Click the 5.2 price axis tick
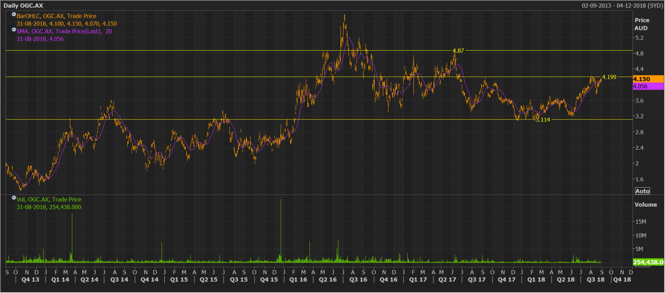665x293 pixels. click(639, 38)
